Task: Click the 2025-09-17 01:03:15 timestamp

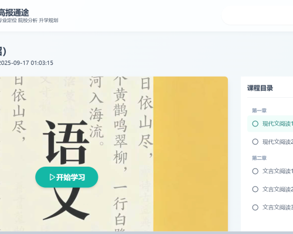Action: point(26,63)
